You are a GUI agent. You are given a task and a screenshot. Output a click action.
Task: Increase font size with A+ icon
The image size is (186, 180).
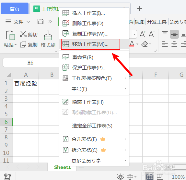[x=143, y=34]
